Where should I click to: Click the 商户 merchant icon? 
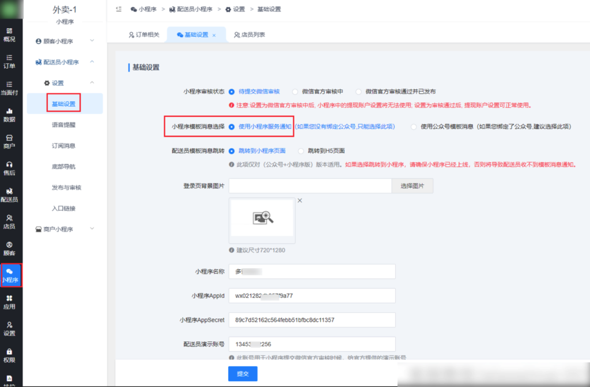[10, 142]
